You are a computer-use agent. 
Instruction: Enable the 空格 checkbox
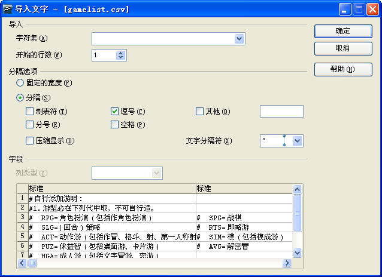click(x=114, y=125)
